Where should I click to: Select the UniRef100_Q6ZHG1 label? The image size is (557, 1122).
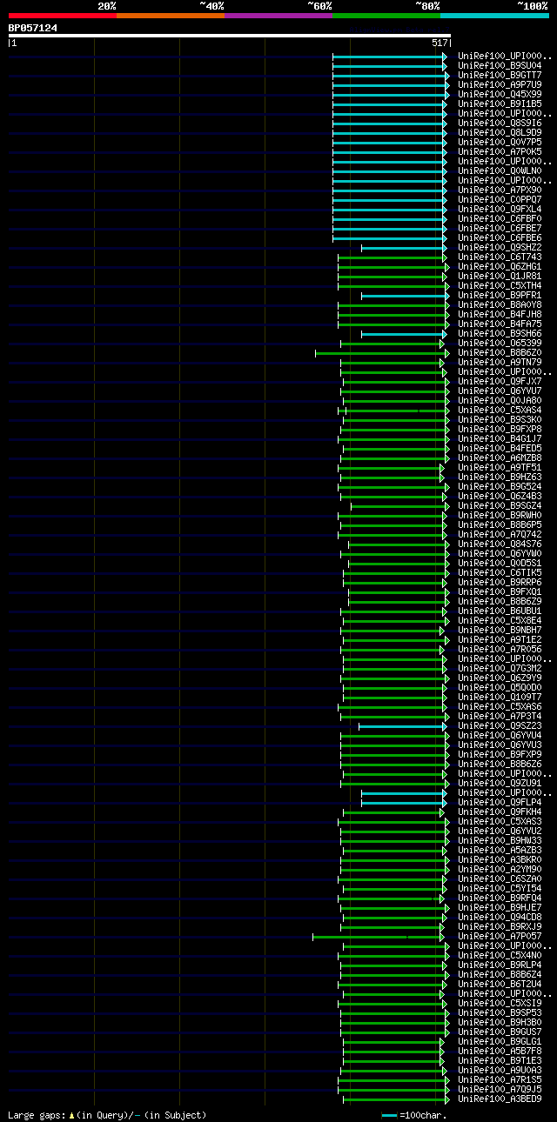500,267
